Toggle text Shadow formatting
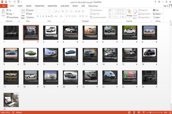The image size is (172, 114). click(x=46, y=16)
